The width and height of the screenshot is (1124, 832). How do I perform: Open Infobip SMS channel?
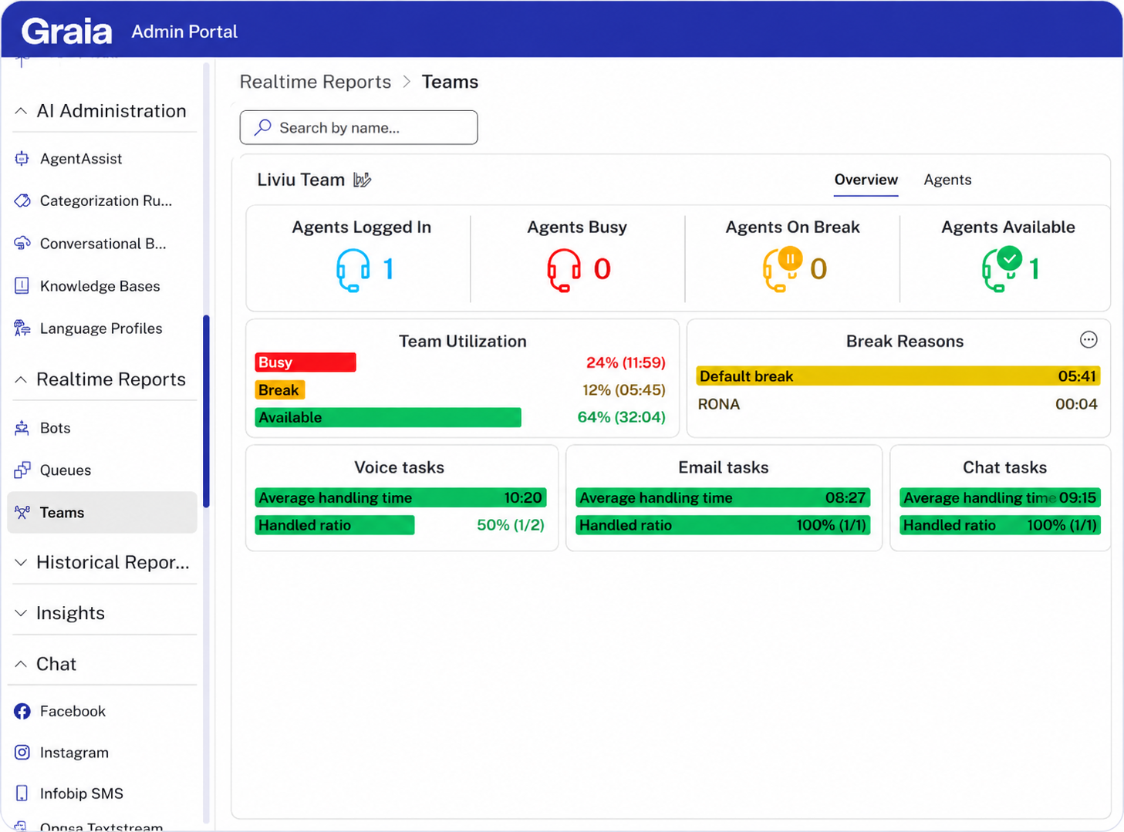click(x=81, y=793)
